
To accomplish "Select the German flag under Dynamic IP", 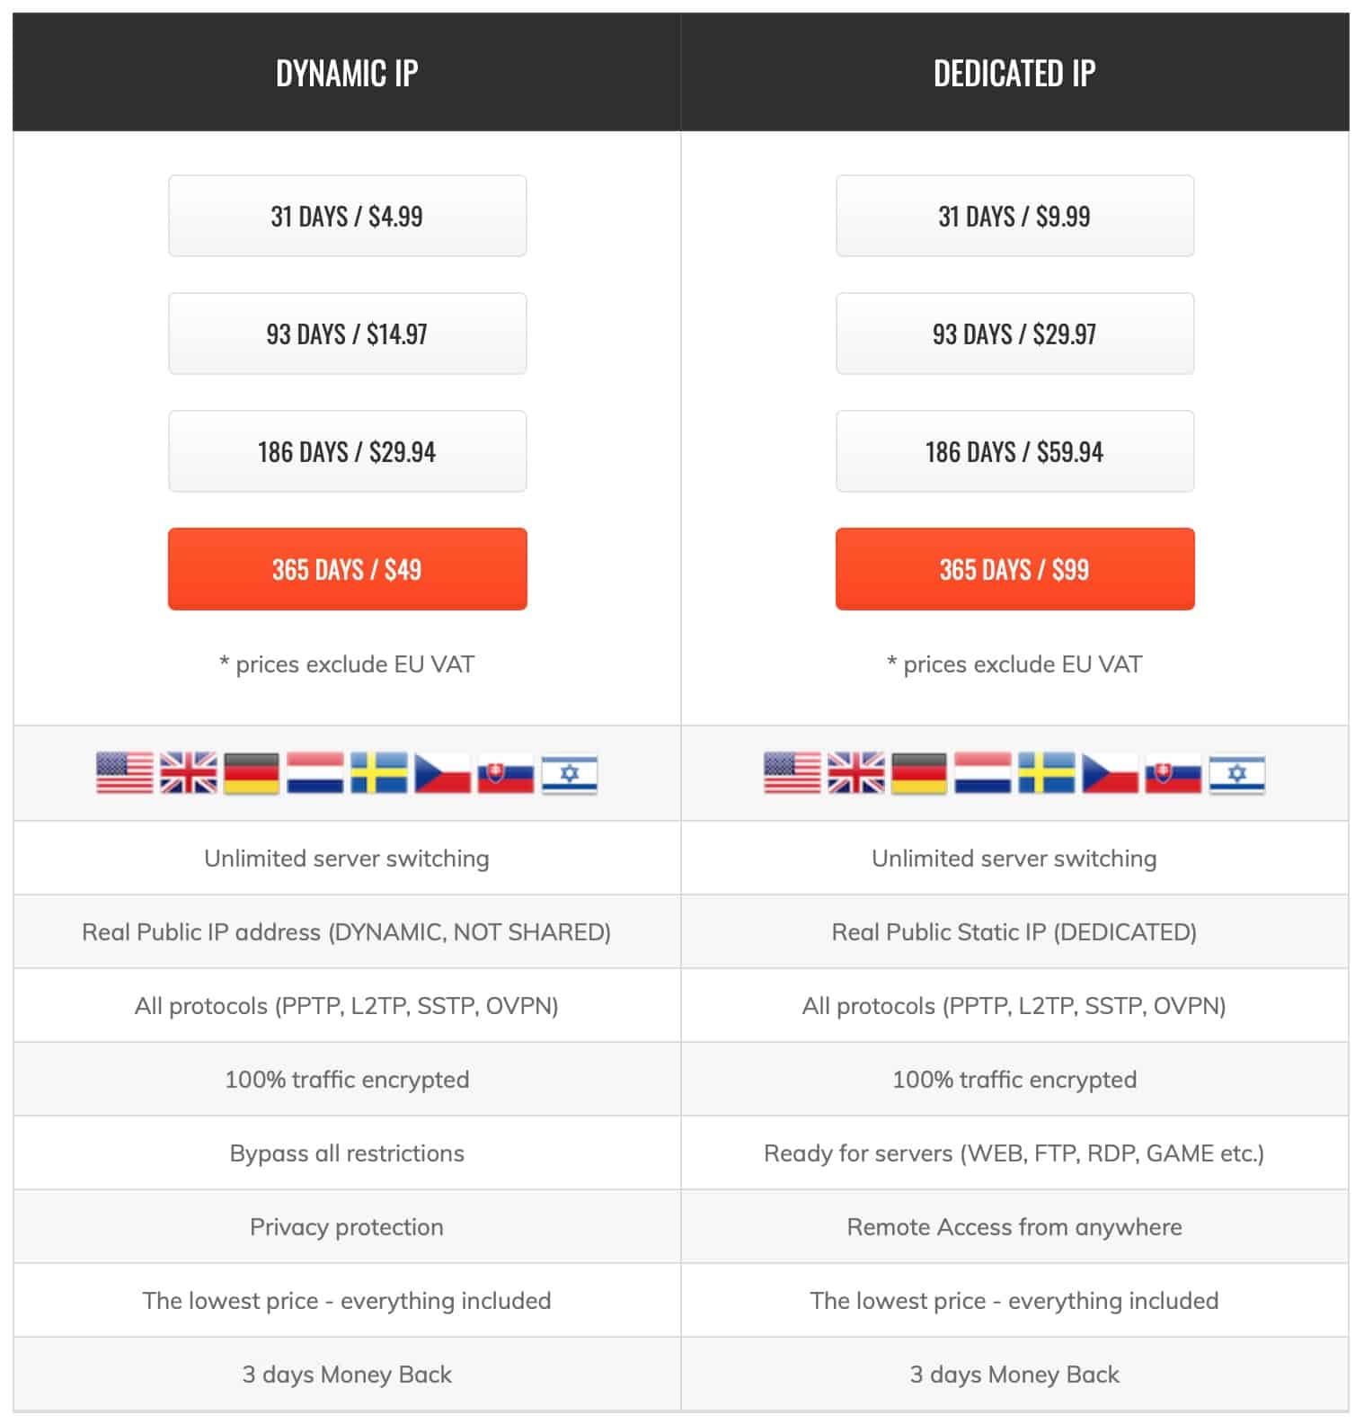I will tap(252, 773).
